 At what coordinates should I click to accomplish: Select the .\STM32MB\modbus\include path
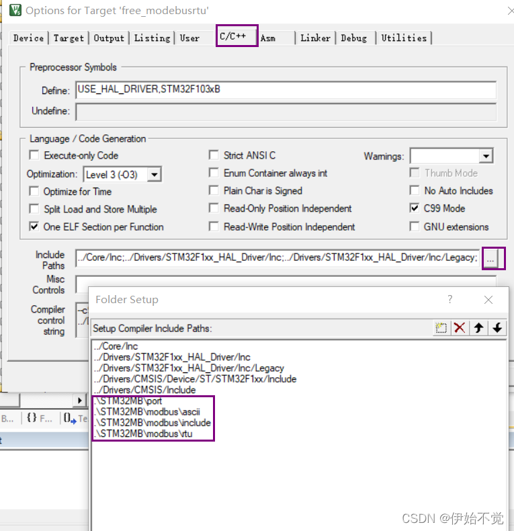153,423
